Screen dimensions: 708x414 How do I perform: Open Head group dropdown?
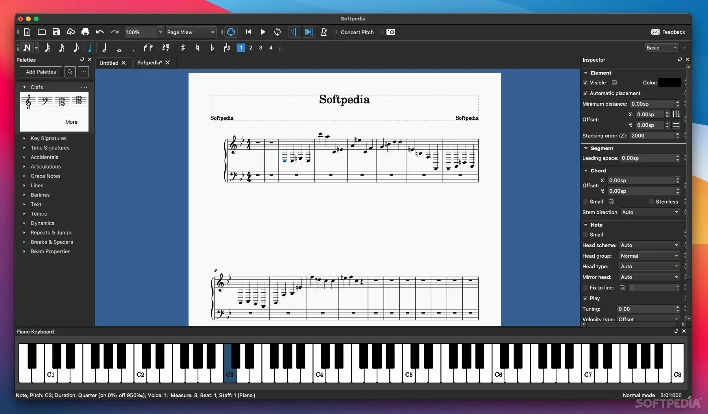point(649,256)
